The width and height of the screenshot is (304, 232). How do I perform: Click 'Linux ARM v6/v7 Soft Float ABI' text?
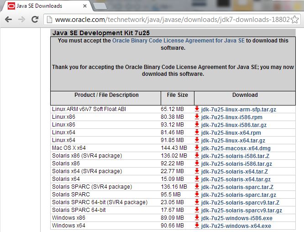[89, 109]
